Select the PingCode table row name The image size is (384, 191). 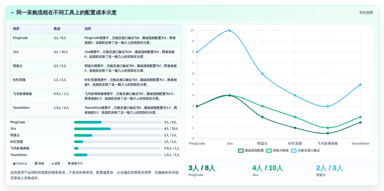click(20, 38)
